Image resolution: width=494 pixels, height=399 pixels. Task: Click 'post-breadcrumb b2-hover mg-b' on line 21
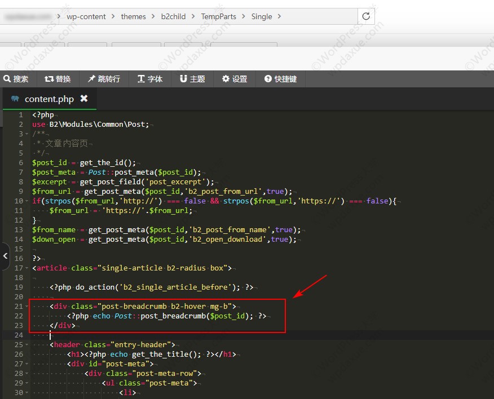(165, 307)
